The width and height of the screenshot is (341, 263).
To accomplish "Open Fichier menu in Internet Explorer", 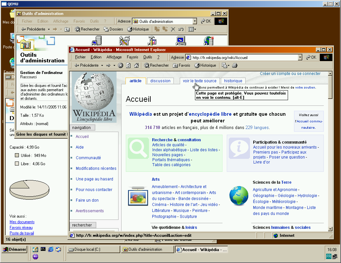I will click(x=80, y=57).
